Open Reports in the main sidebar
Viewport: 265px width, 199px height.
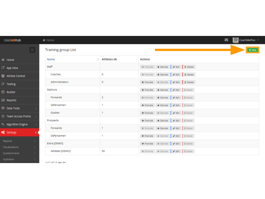tap(20, 100)
